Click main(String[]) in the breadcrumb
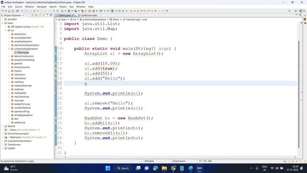Screen dimensions: 307x173 coord(136,19)
